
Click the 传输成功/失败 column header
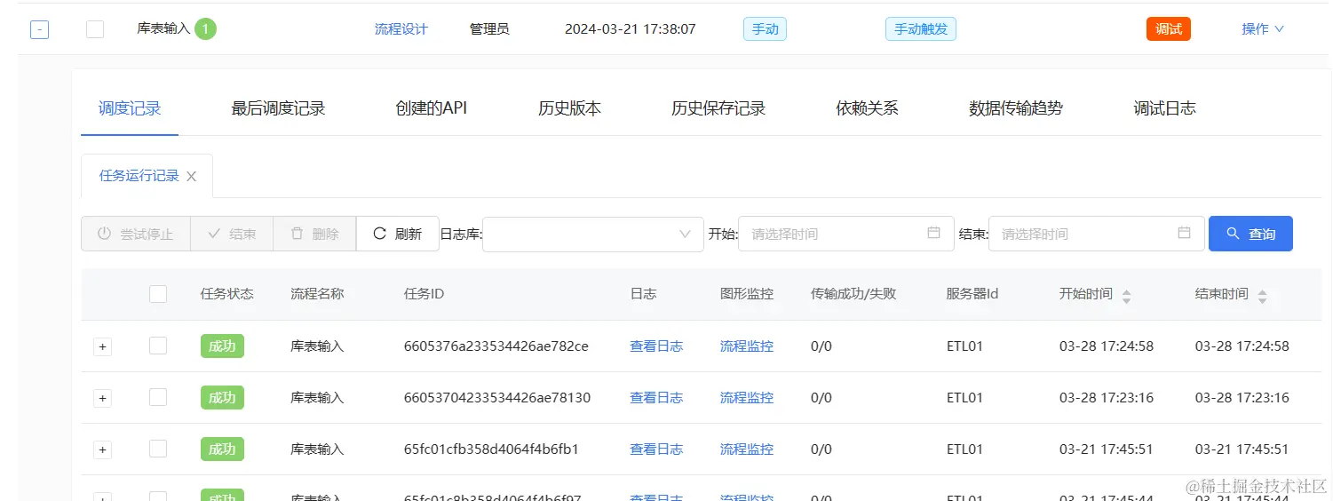pyautogui.click(x=853, y=294)
